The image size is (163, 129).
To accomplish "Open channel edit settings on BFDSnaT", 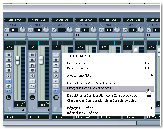I will 8,76.
